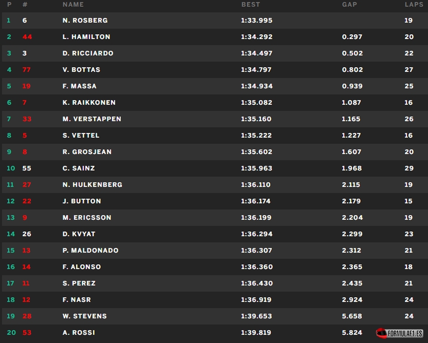Image resolution: width=428 pixels, height=343 pixels.
Task: Select V. BOTTAS driver entry
Action: (81, 70)
